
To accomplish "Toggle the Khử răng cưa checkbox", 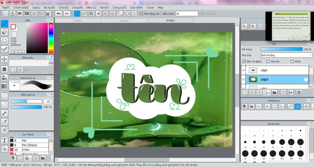I will 141,13.
